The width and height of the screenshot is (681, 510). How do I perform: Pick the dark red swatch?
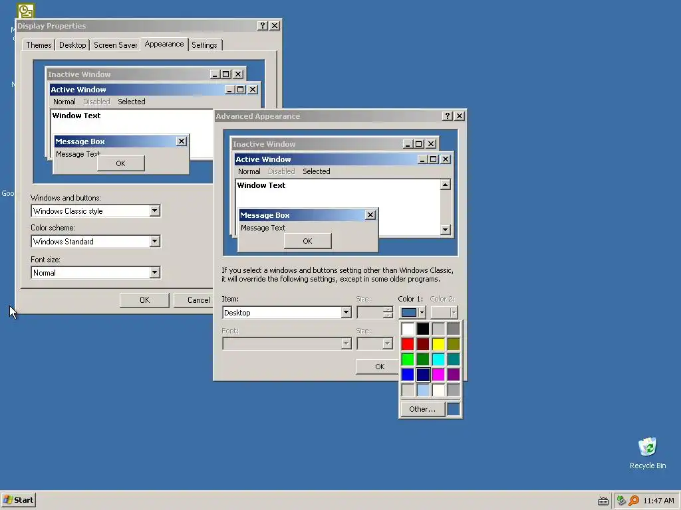pos(423,344)
